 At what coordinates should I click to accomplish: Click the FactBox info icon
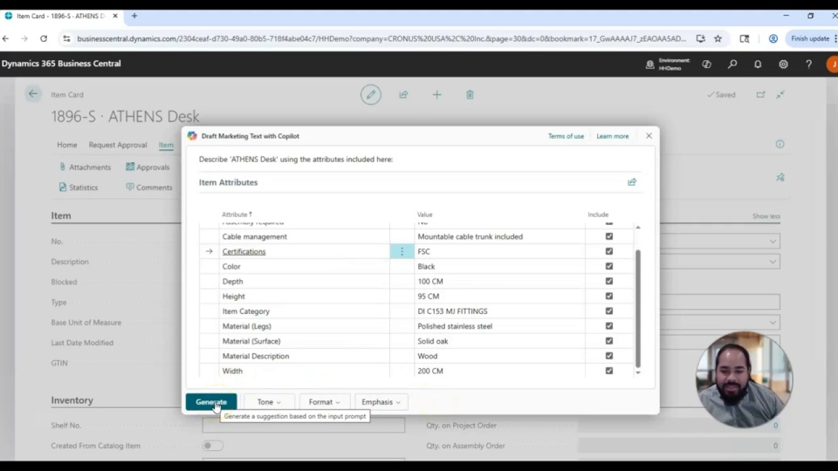tap(780, 144)
